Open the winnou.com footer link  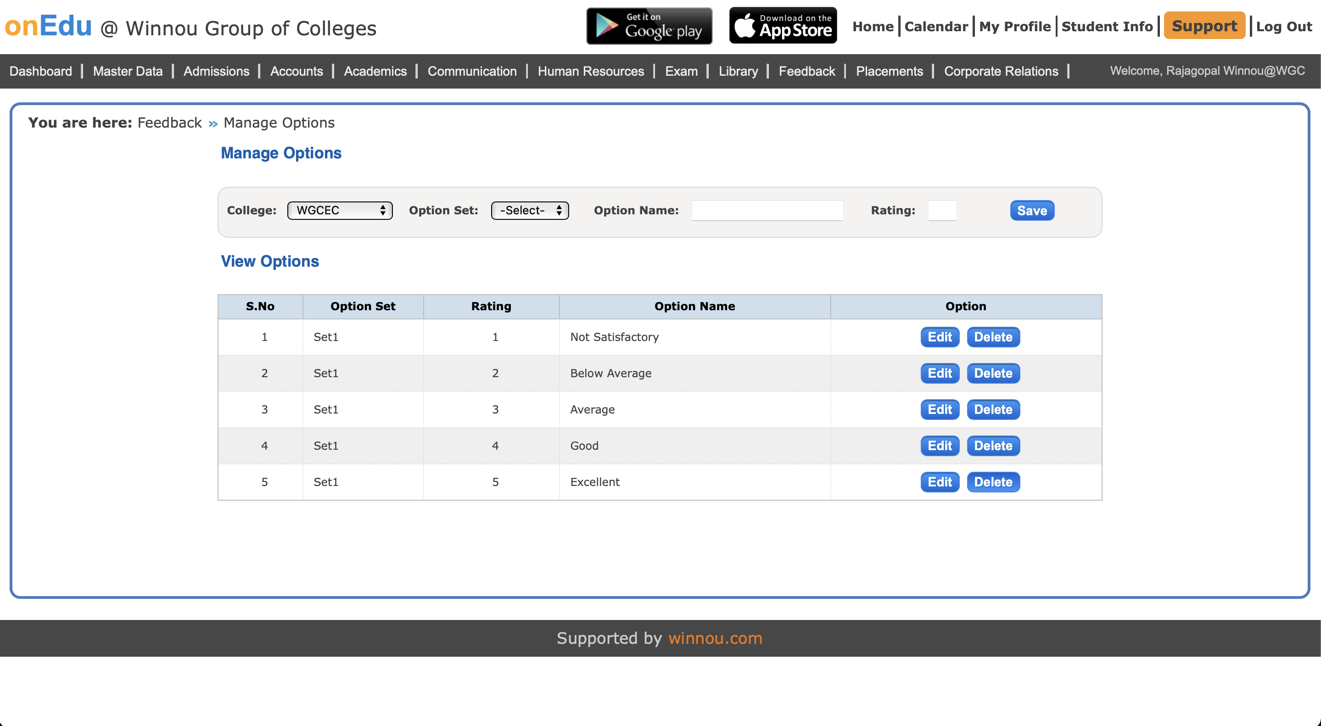tap(715, 638)
